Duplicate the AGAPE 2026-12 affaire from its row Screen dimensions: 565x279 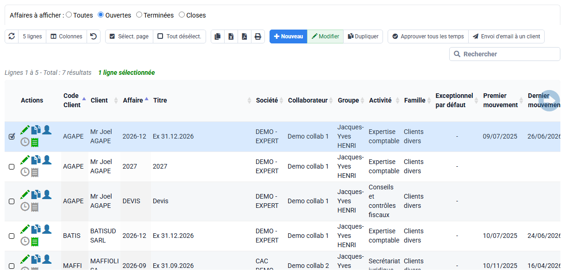point(36,130)
